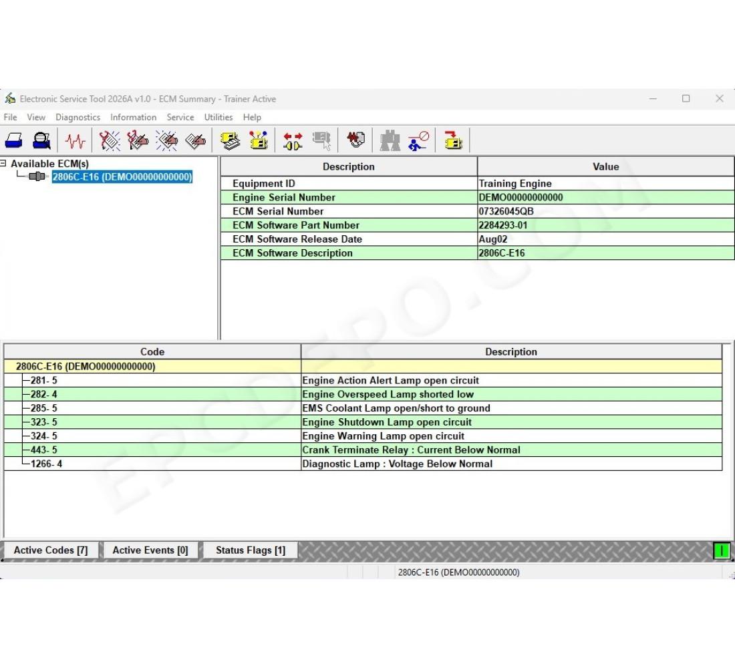Open the File menu
Screen dimensions: 735x668
tap(10, 117)
